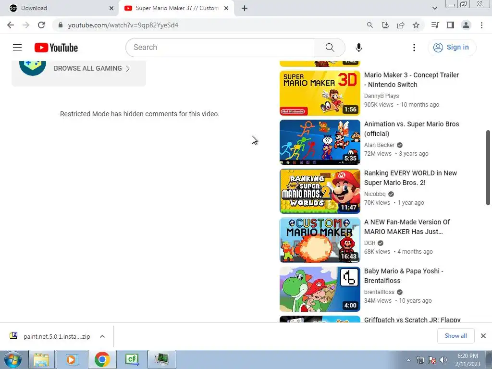This screenshot has width=492, height=369.
Task: Click the YouTube logo
Action: (56, 48)
